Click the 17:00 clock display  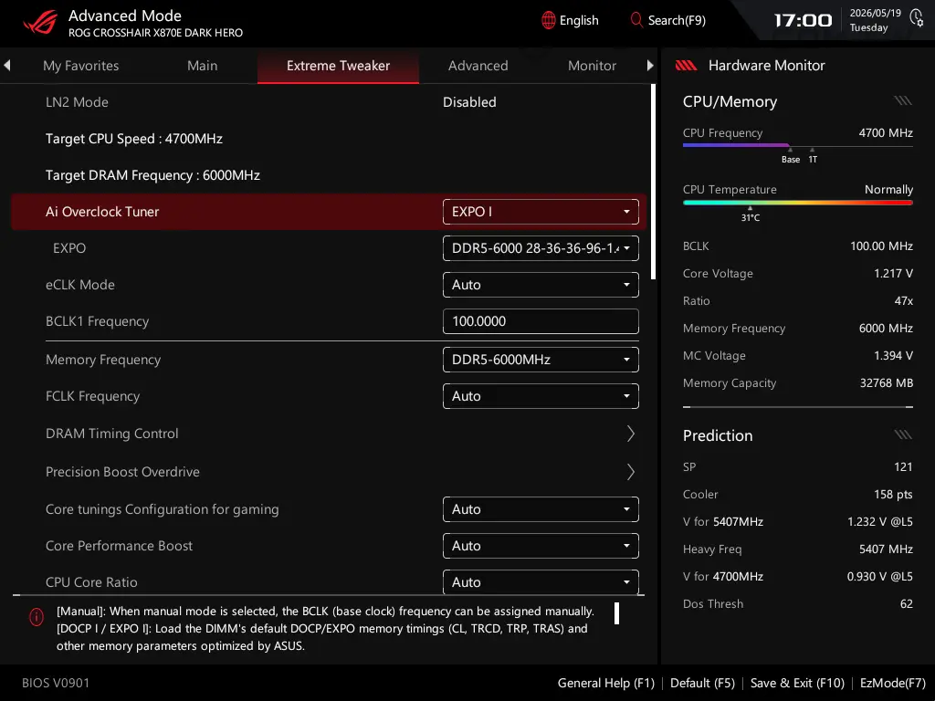point(803,20)
